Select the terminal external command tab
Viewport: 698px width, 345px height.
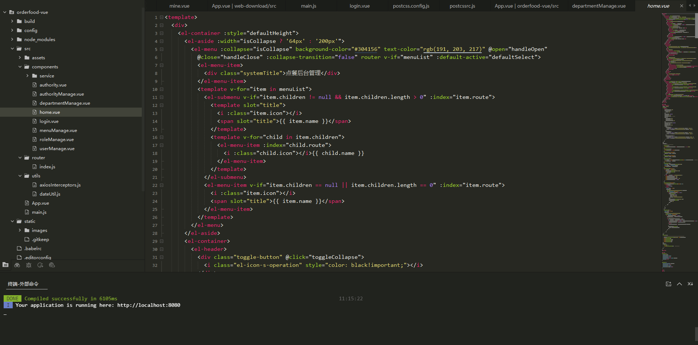(23, 284)
